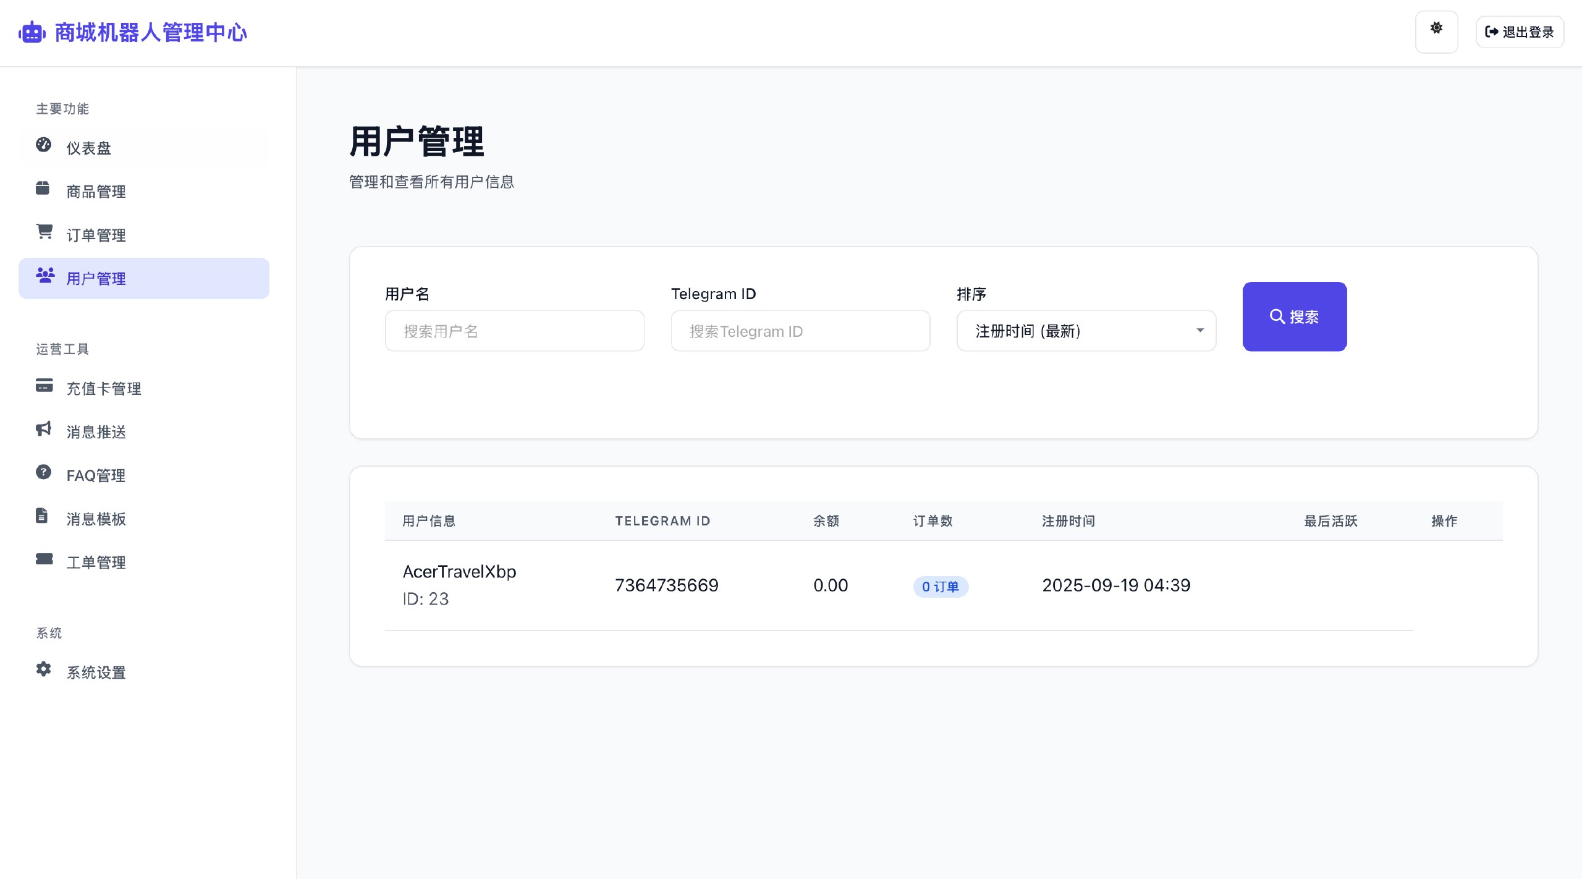Click the 0 订单 badge for AcerTravelXbp

coord(940,587)
